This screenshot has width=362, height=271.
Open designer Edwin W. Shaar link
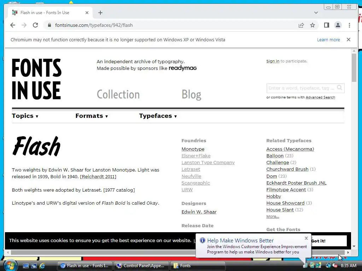[x=199, y=212]
